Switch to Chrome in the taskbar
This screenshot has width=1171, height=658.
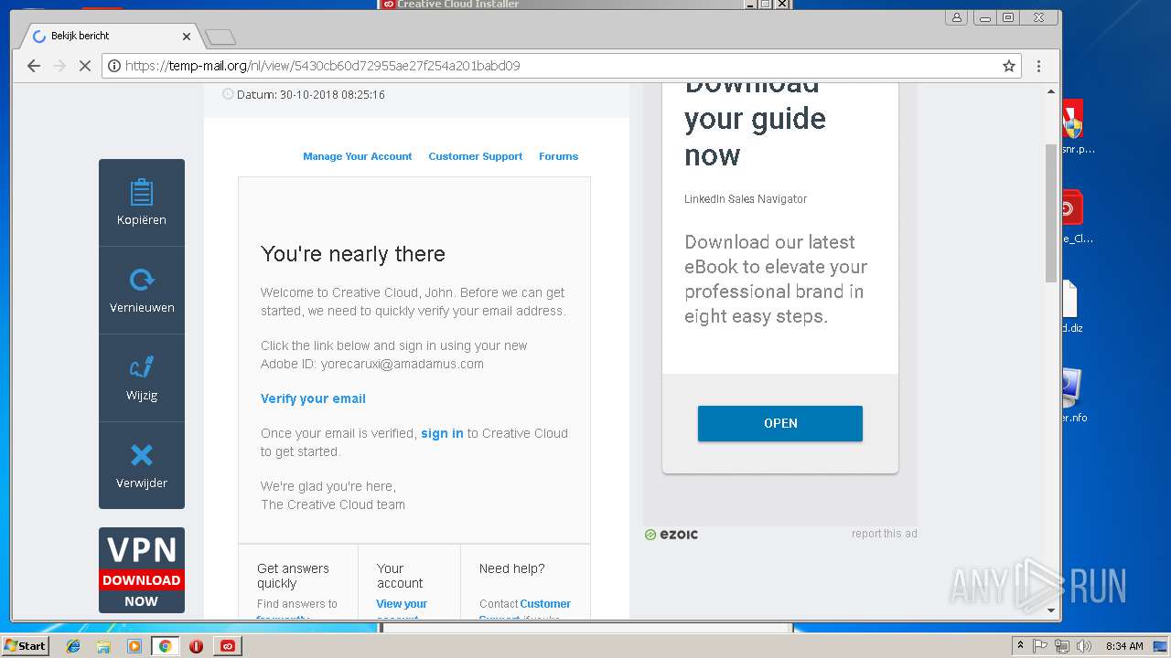coord(166,646)
